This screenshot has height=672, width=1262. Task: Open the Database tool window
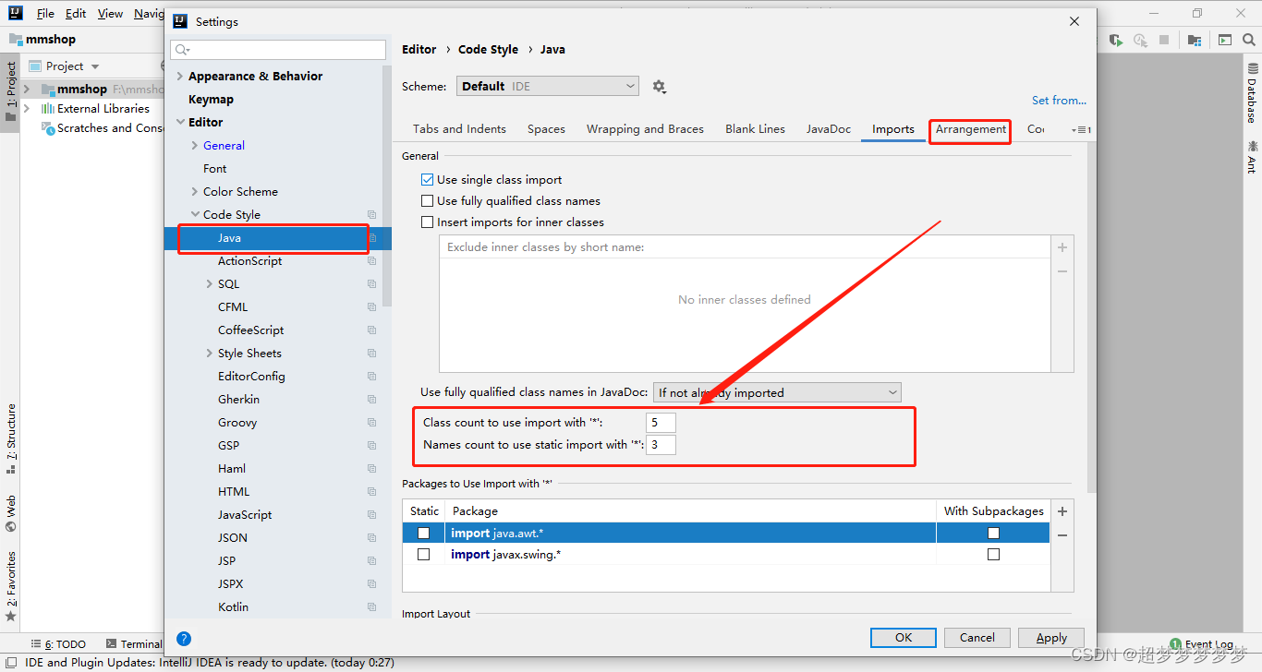1252,94
